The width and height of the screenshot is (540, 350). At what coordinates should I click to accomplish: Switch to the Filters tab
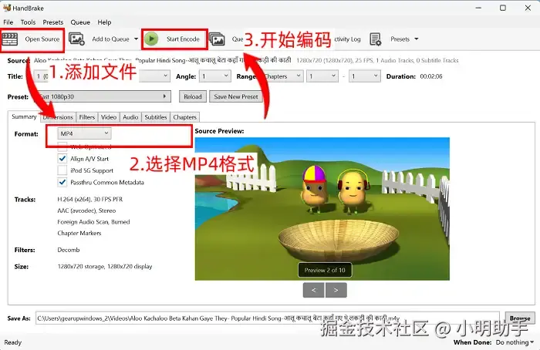[86, 117]
